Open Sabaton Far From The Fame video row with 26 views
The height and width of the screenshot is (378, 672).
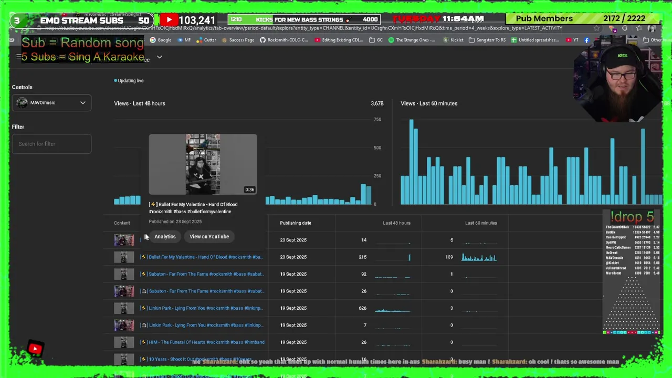(202, 291)
